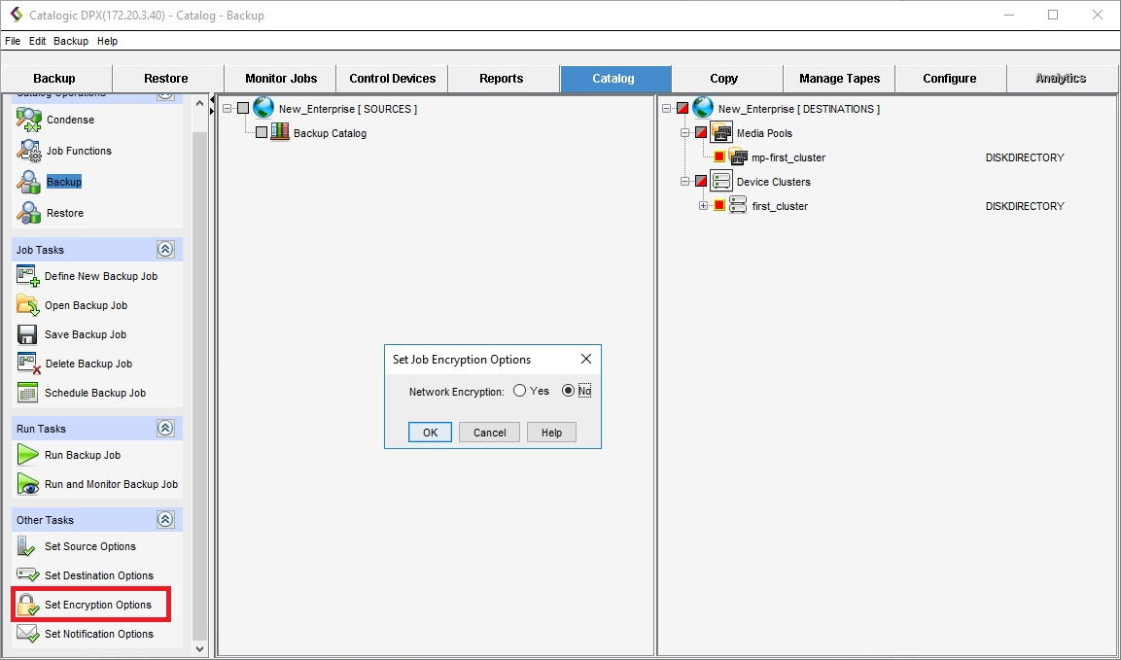Click the Save Backup Job floppy icon
The image size is (1121, 660).
28,334
